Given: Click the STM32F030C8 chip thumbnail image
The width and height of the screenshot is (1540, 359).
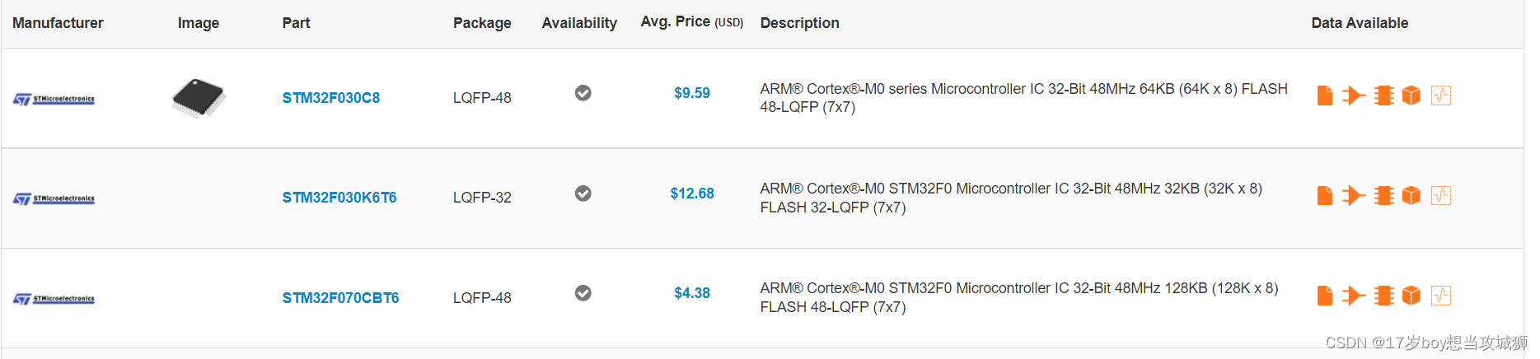Looking at the screenshot, I should [199, 98].
